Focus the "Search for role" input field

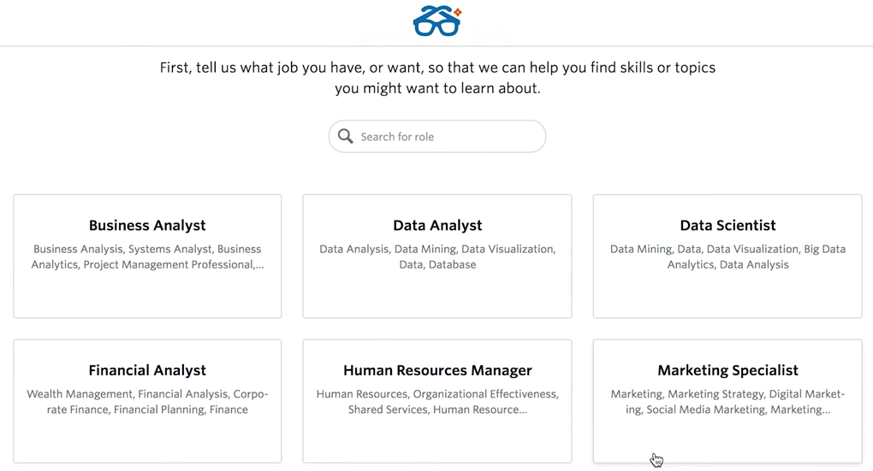click(445, 137)
